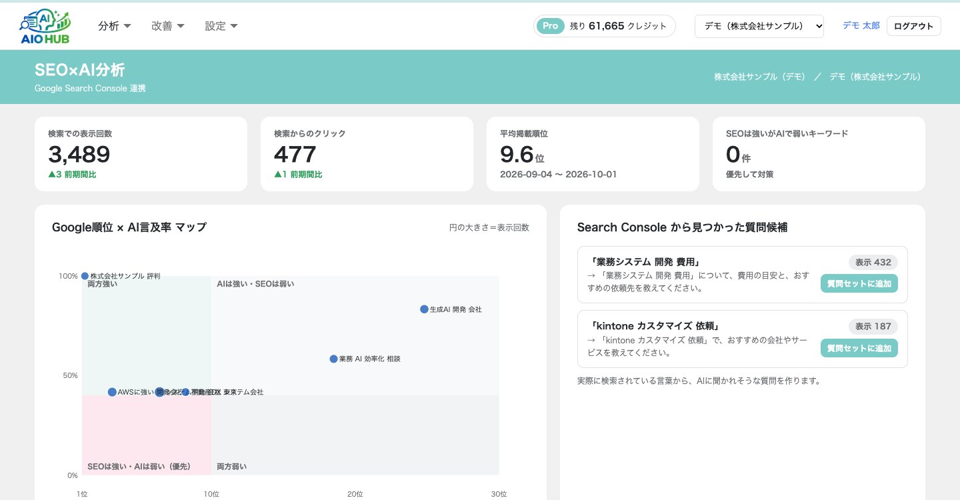Click the SEOは強いがAIで弱いキーワード card title
Viewport: 960px width, 500px height.
tap(787, 133)
